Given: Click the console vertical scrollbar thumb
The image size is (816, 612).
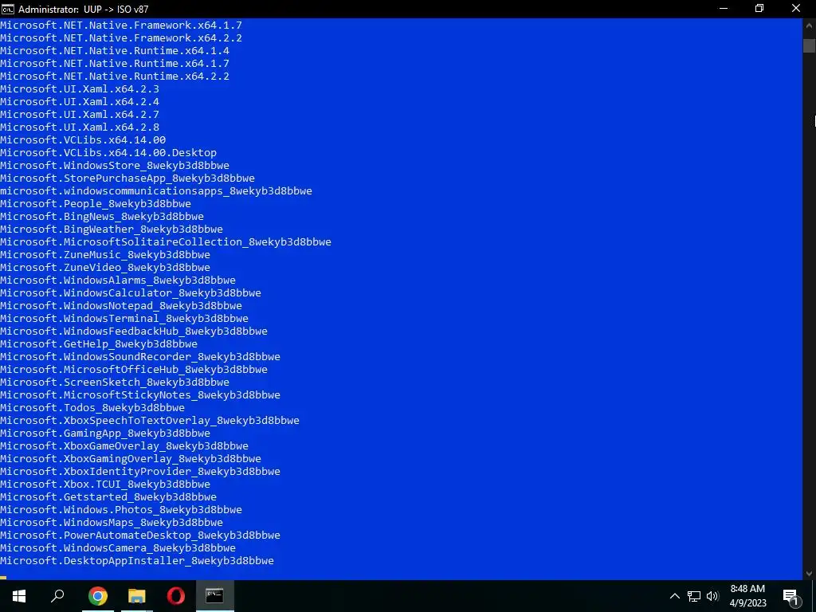Looking at the screenshot, I should 809,45.
